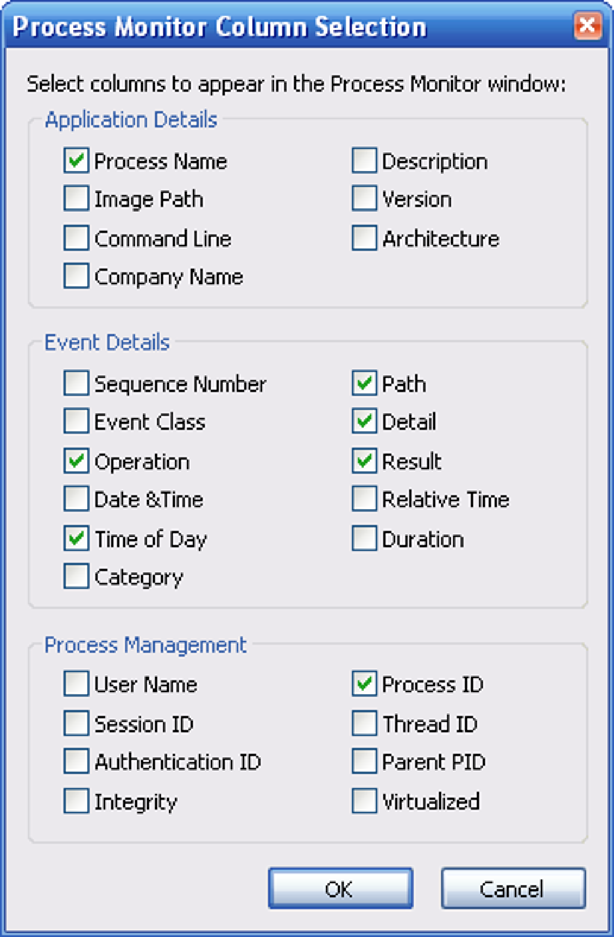The height and width of the screenshot is (937, 614).
Task: Enable the User Name column
Action: 75,683
